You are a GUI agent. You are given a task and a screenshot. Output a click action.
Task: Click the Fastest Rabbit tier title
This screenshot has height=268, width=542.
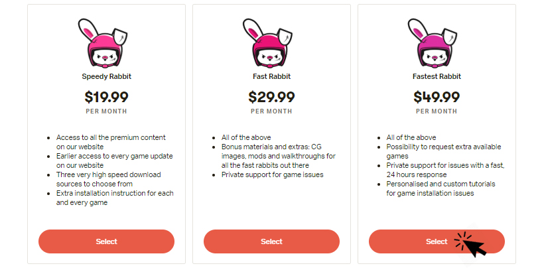pyautogui.click(x=437, y=76)
